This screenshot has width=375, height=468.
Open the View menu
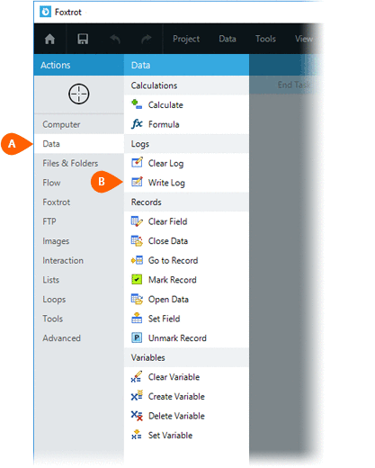pos(304,39)
